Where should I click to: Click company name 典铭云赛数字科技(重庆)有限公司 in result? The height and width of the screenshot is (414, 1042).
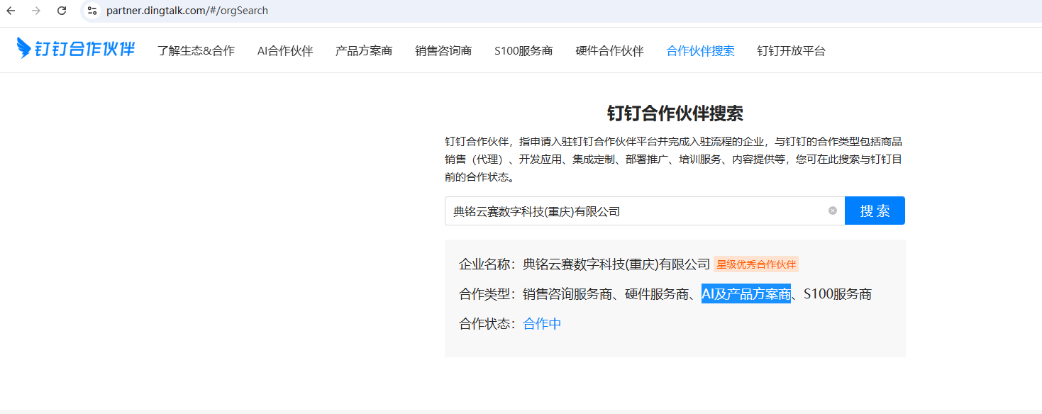[x=616, y=264]
